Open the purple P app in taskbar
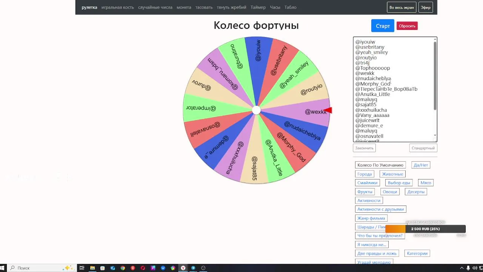This screenshot has height=272, width=483. (x=153, y=268)
